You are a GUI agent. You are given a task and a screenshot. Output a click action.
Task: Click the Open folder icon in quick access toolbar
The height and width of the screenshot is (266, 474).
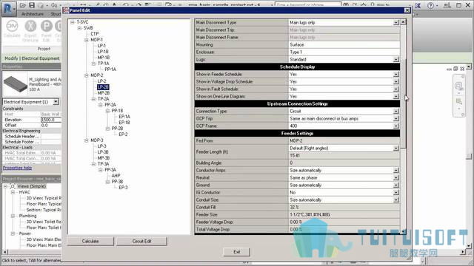(23, 5)
